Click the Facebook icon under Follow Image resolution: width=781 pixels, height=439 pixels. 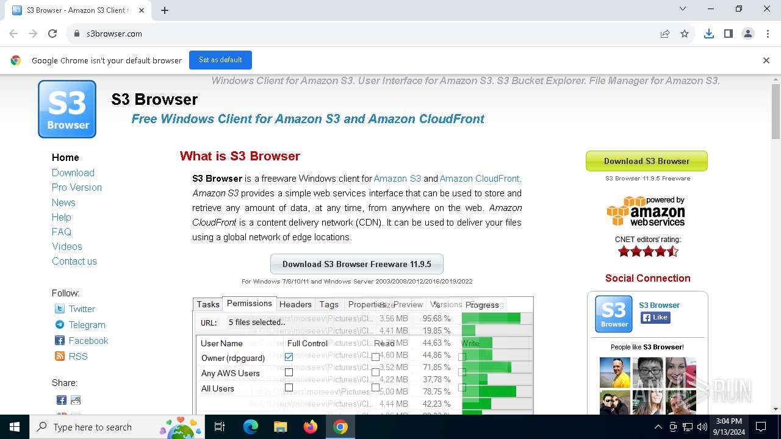click(60, 341)
